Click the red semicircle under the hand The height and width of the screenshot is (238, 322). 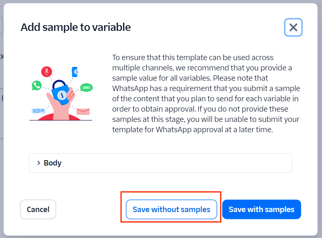(62, 117)
